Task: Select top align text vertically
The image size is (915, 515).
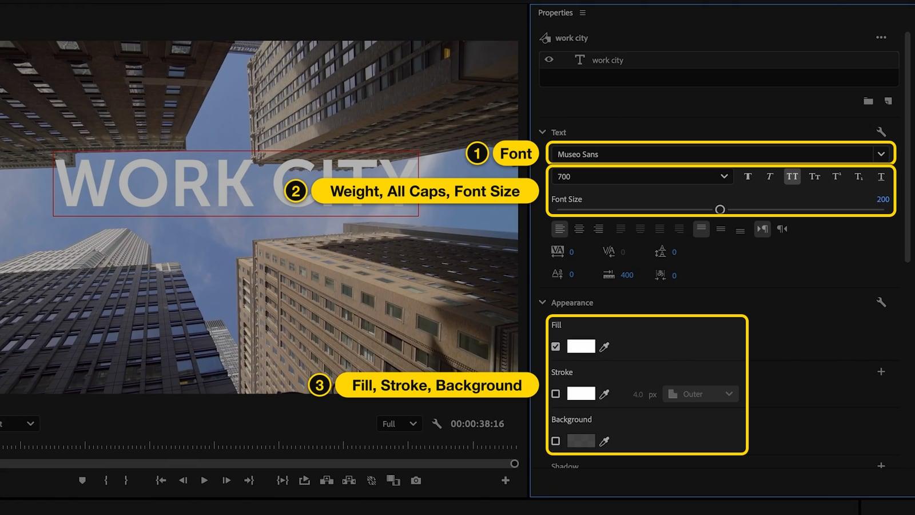Action: 701,229
